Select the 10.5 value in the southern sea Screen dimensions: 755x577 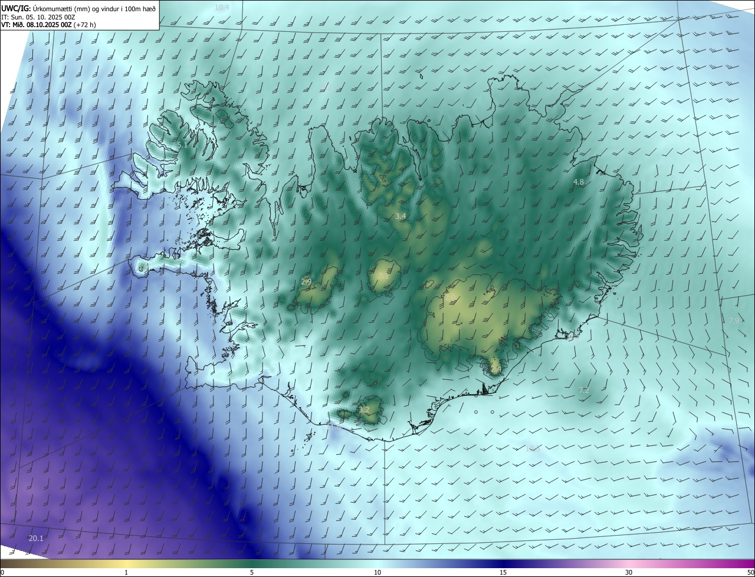[x=533, y=448]
